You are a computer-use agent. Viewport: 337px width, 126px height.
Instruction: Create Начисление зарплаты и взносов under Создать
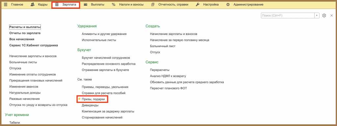174,34
